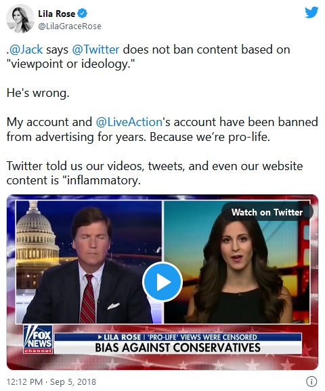Open the @LilaGraceRose handle
This screenshot has height=391, width=325.
[x=70, y=26]
